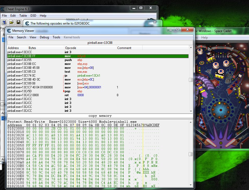The width and height of the screenshot is (249, 190).
Task: Click the Cheat Engine logo in Memory Viewer title bar
Action: (9, 31)
